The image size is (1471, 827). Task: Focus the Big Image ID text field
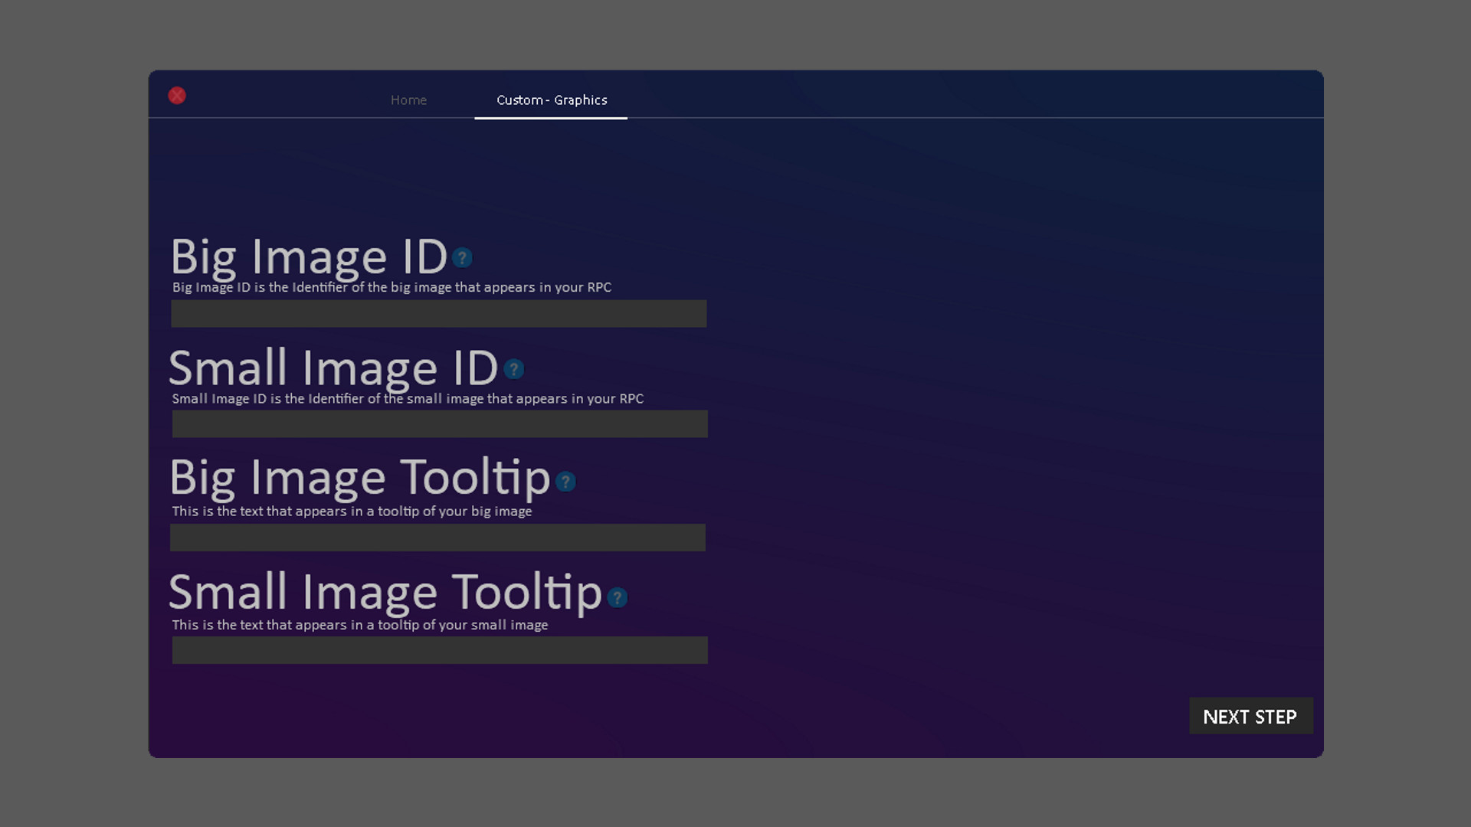(x=438, y=314)
